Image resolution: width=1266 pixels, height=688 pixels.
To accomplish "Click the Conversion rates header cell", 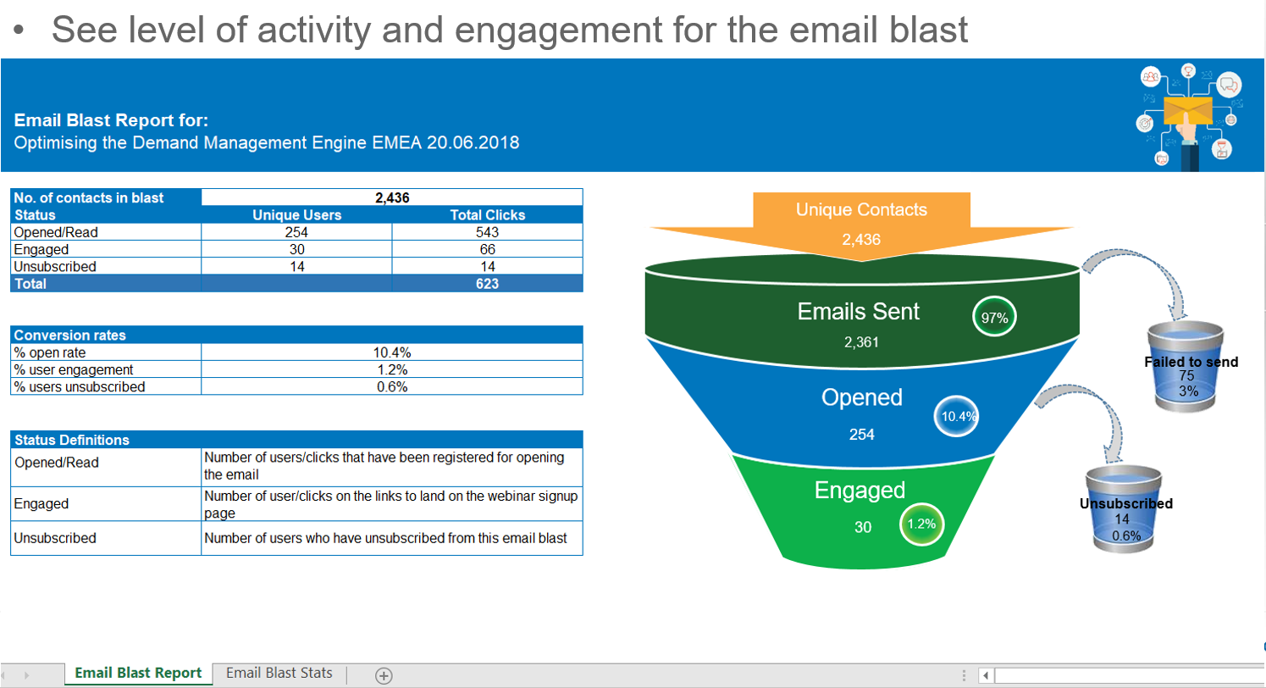I will pyautogui.click(x=296, y=335).
